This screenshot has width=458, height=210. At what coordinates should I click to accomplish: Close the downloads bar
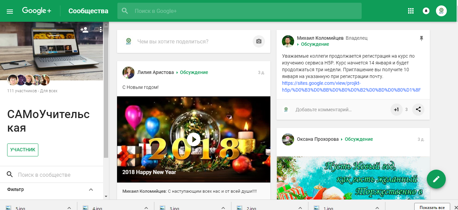[x=456, y=207]
